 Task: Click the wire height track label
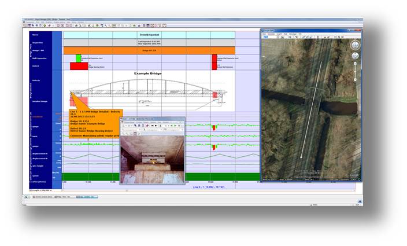pyautogui.click(x=38, y=166)
